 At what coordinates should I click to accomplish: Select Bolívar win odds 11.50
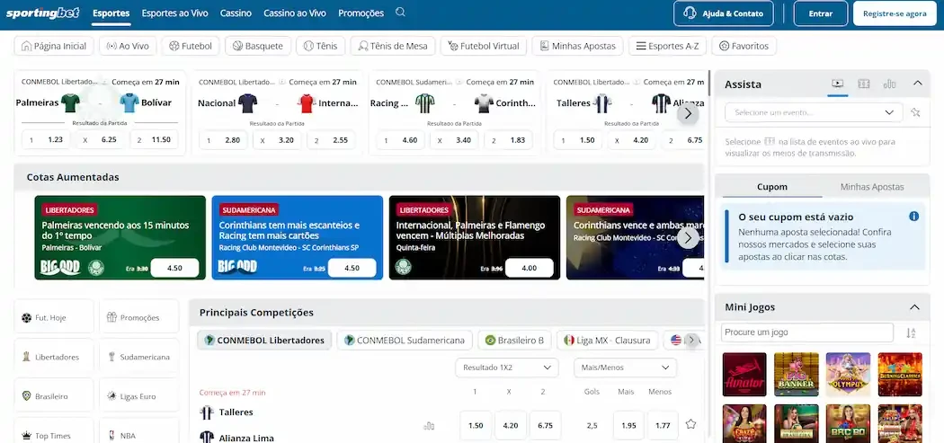(x=154, y=139)
